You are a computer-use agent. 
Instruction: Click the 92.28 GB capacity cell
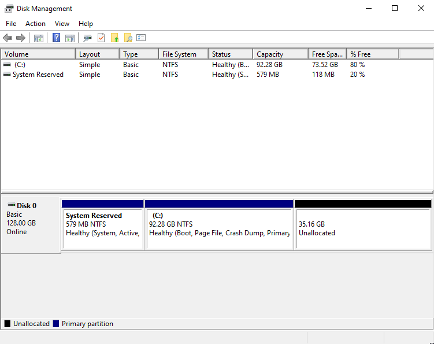269,65
